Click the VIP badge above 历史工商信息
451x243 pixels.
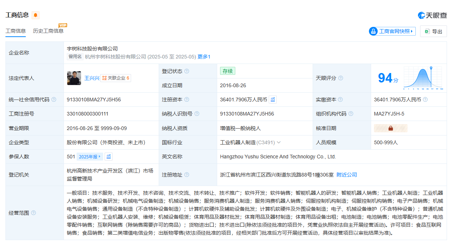coord(63,25)
